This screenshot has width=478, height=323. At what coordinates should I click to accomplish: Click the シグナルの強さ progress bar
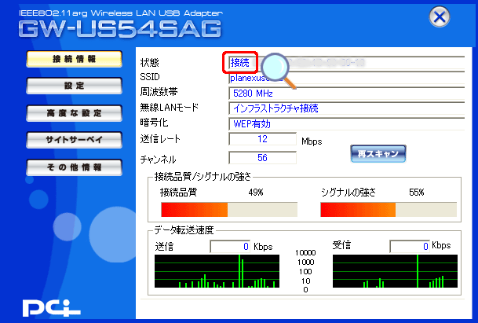click(x=389, y=209)
